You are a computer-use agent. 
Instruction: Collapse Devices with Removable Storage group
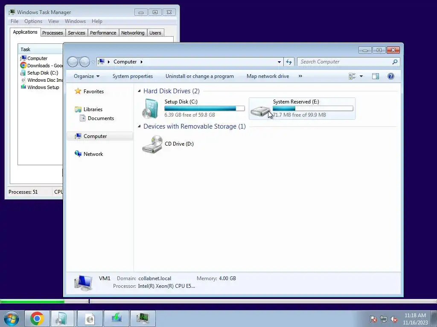coord(139,126)
